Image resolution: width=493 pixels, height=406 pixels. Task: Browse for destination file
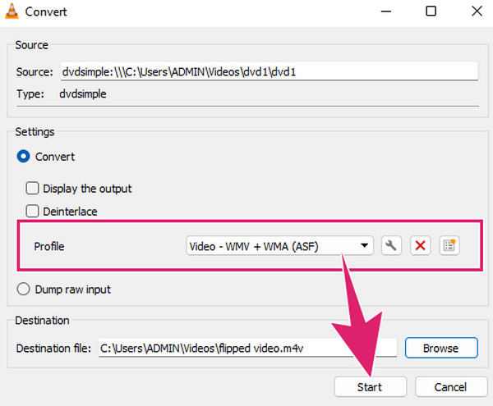coord(441,348)
